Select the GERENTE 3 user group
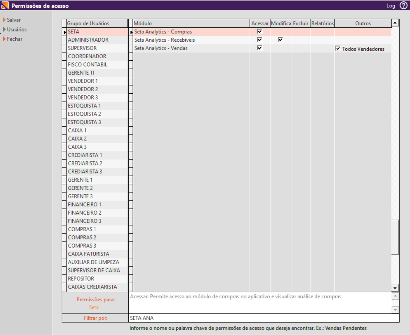The height and width of the screenshot is (335, 410). pos(97,196)
